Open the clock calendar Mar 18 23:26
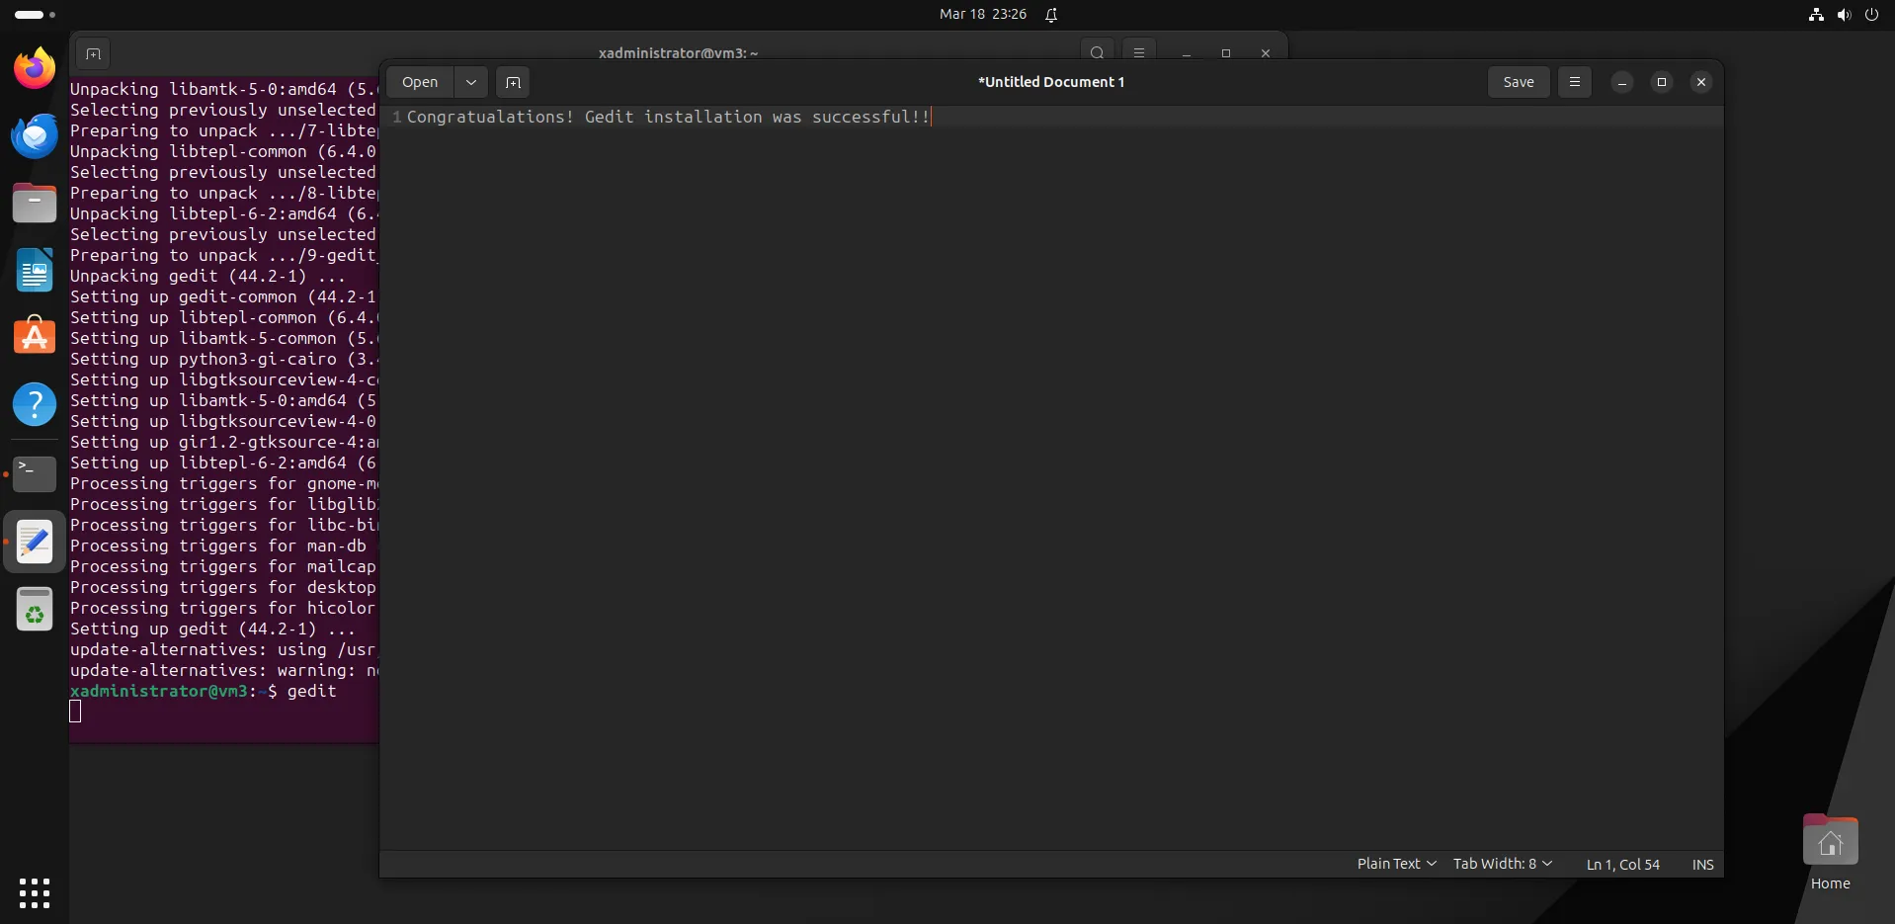The height and width of the screenshot is (924, 1895). pyautogui.click(x=982, y=15)
